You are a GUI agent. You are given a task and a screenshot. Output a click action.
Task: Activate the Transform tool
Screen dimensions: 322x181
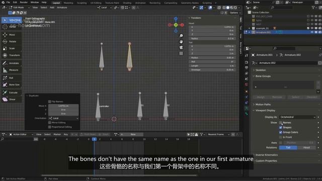(x=12, y=55)
